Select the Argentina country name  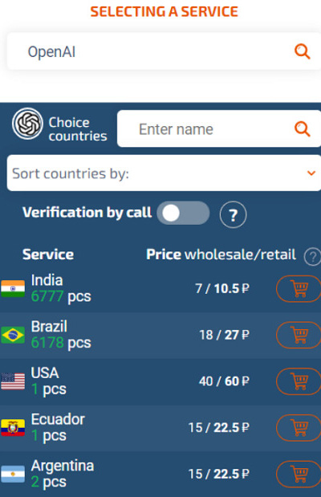pos(63,466)
